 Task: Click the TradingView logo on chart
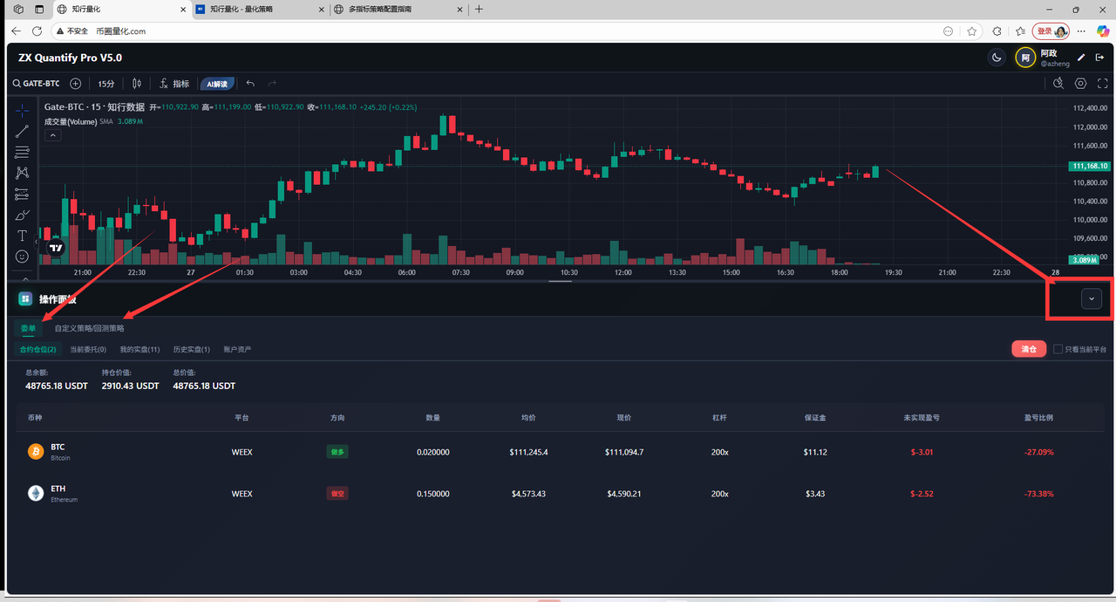[56, 248]
